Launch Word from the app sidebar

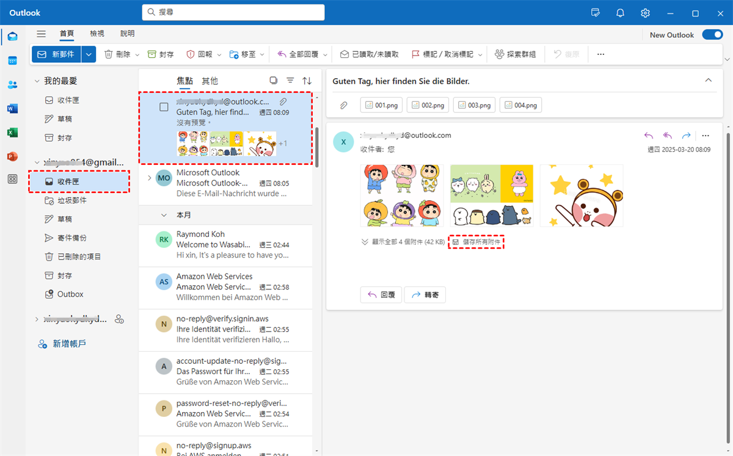12,109
